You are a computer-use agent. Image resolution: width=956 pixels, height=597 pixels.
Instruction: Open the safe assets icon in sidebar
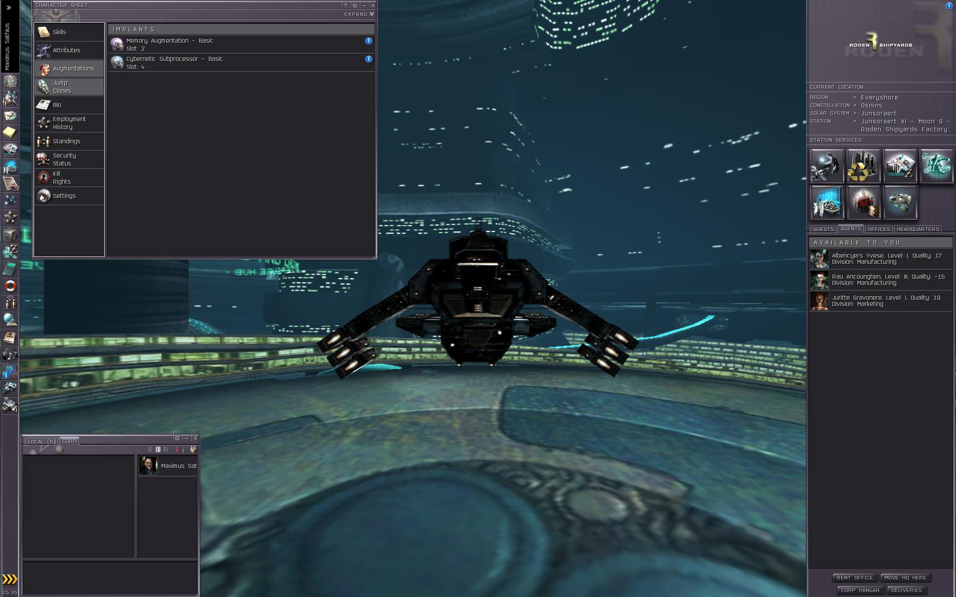[x=10, y=235]
